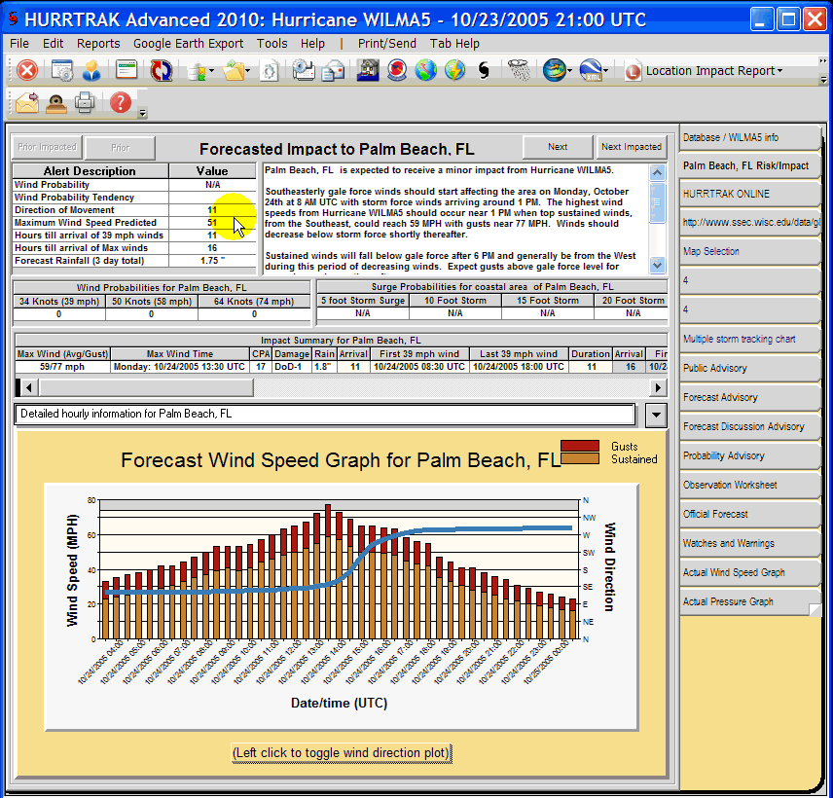This screenshot has width=833, height=798.
Task: Open the Help menu
Action: coord(312,44)
